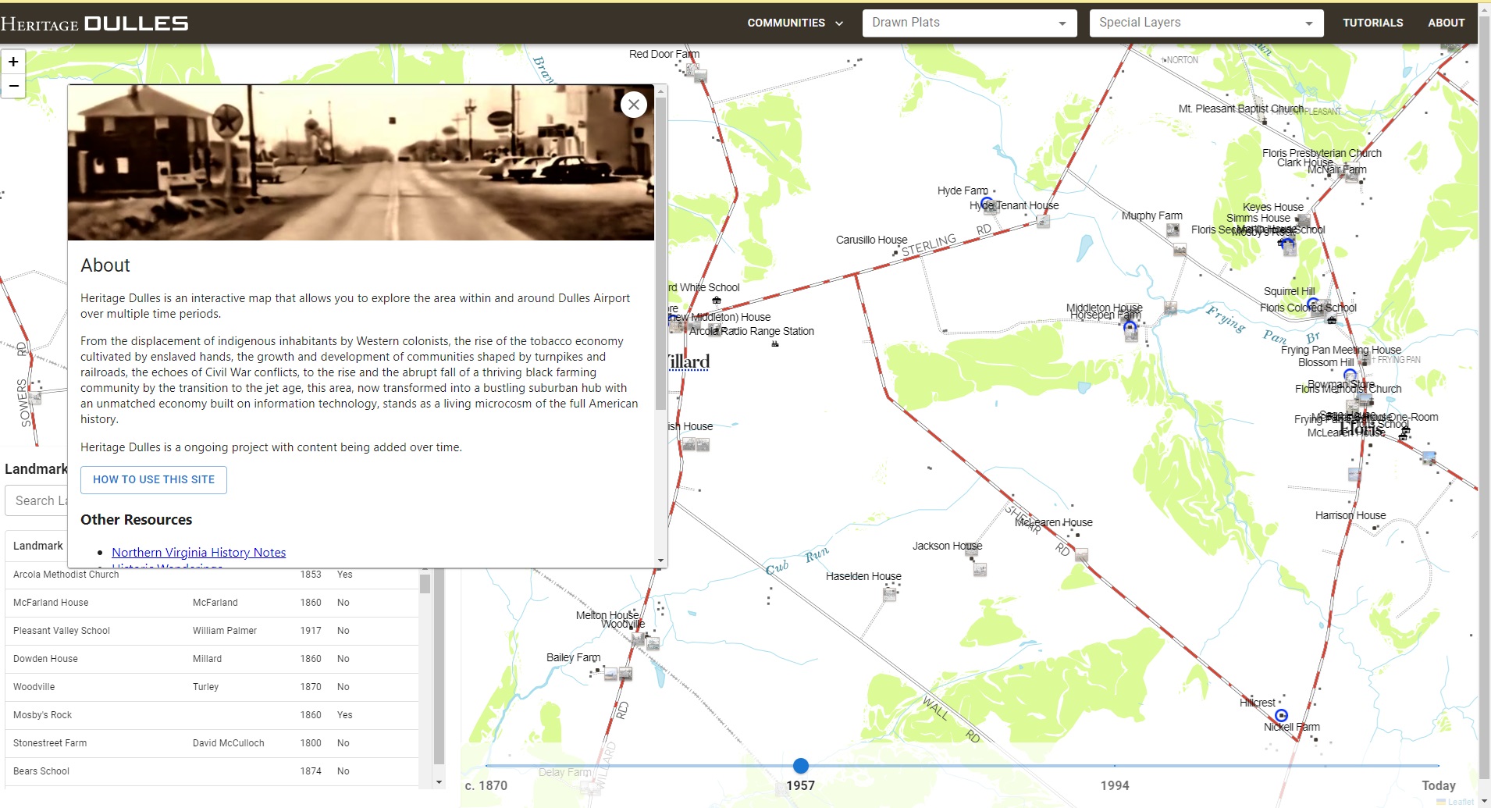Click Blossom Hill blue circle marker
The height and width of the screenshot is (808, 1491).
(1350, 376)
